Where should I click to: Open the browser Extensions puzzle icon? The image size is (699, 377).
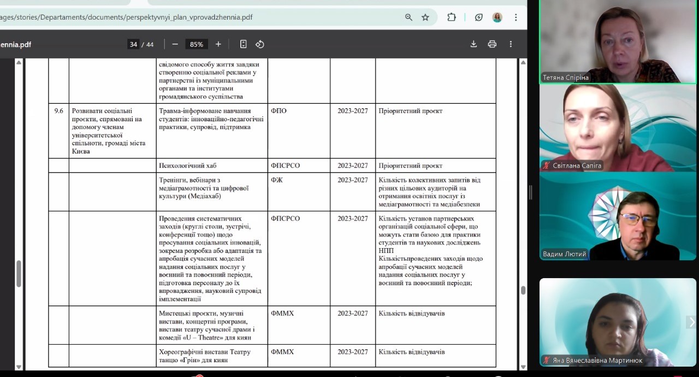[452, 17]
